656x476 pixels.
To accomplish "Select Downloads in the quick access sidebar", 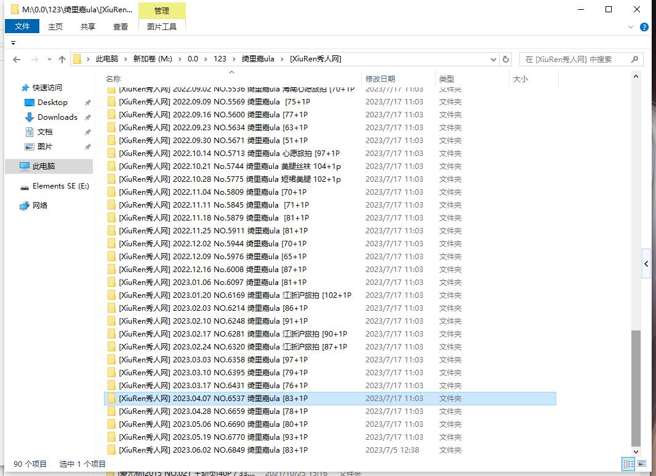I will point(58,117).
